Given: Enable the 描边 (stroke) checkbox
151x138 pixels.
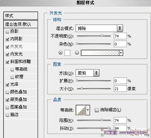Looking at the screenshot, I should tap(7, 115).
